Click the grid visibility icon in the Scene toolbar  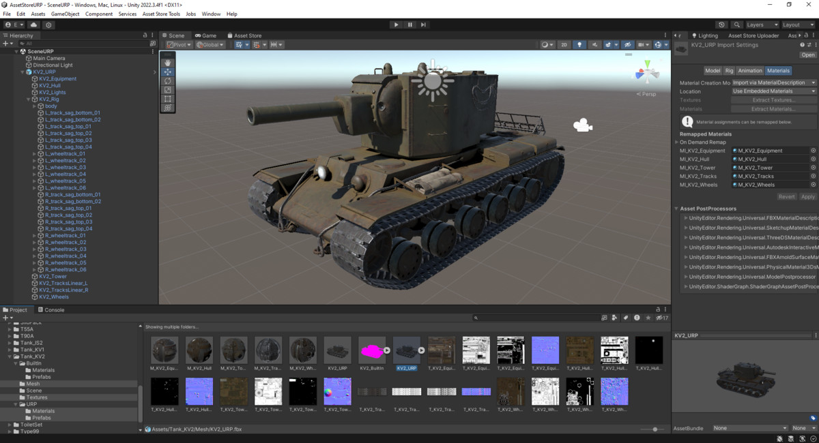642,44
